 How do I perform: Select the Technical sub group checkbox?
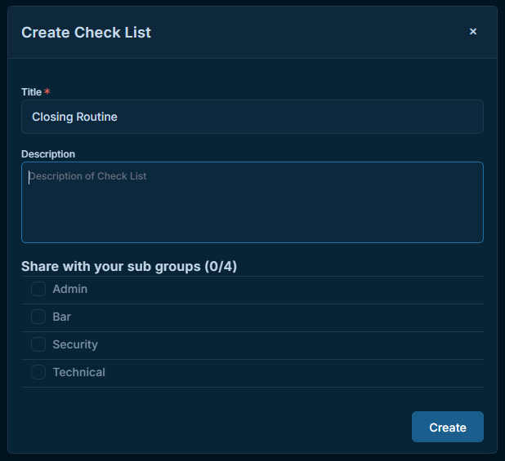(x=38, y=372)
